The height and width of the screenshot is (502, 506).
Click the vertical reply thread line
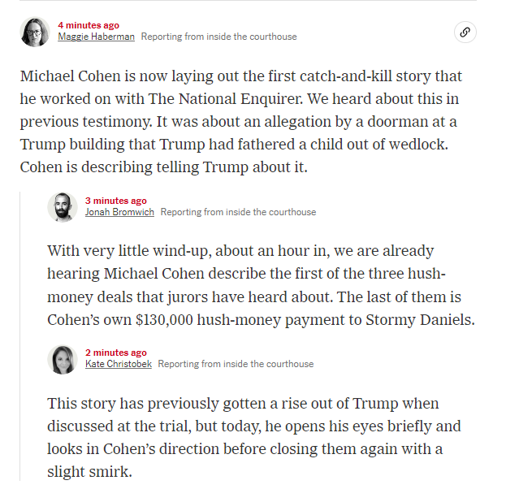(20, 336)
